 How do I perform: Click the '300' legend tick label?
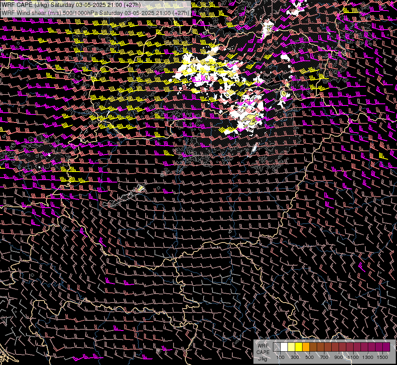coord(295,357)
